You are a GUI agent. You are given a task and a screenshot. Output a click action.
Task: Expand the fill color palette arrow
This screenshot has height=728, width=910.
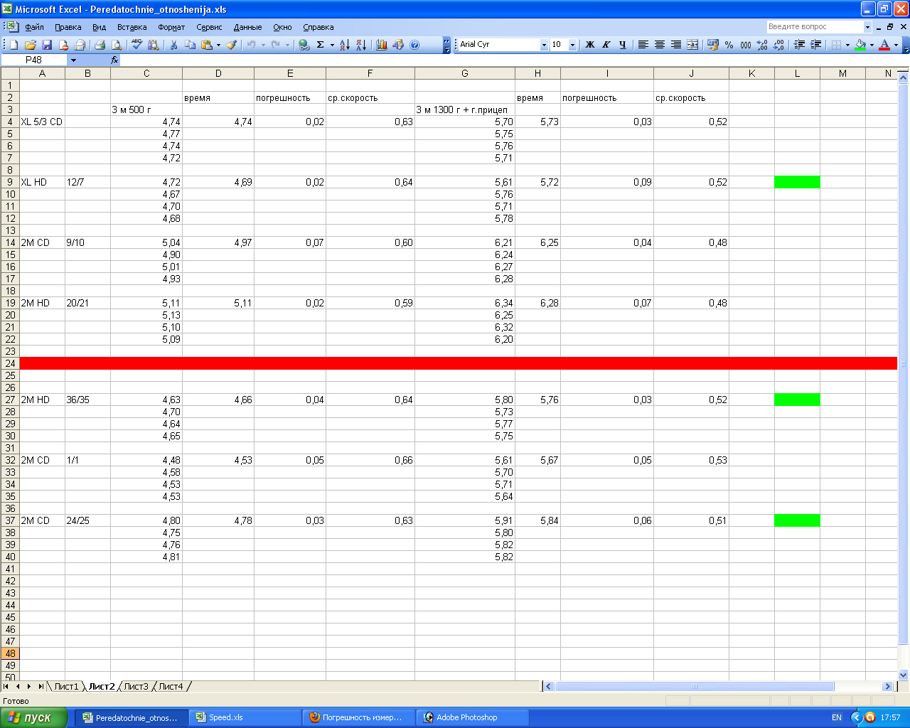point(872,45)
